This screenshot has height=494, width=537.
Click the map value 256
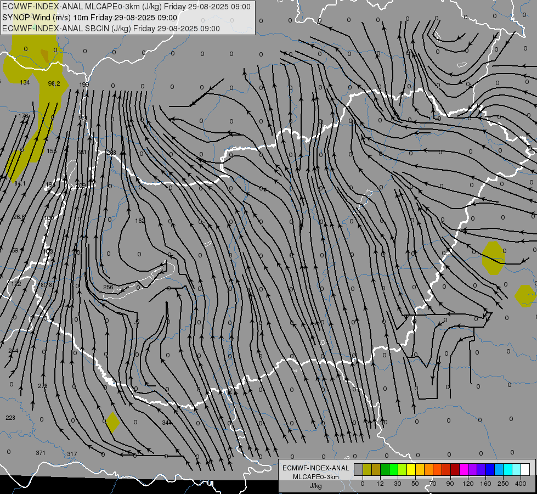tap(108, 287)
